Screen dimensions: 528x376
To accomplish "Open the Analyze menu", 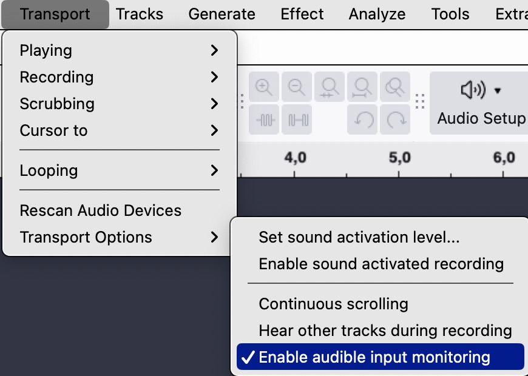I will 377,14.
